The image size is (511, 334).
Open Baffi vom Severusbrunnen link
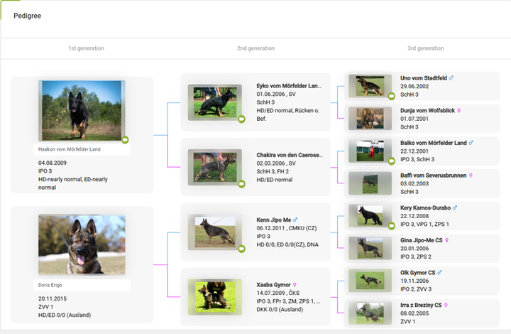pyautogui.click(x=434, y=175)
